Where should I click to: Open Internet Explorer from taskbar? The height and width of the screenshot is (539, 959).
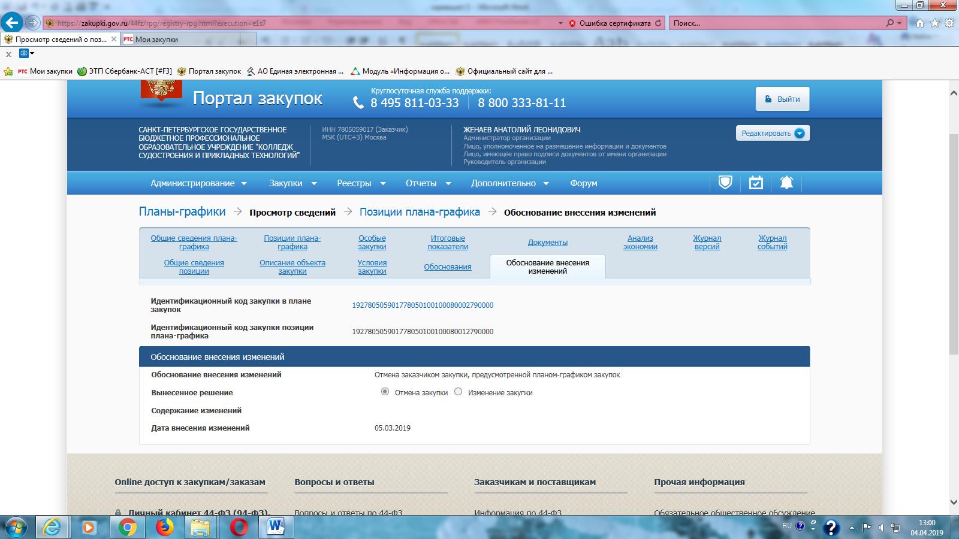[52, 527]
